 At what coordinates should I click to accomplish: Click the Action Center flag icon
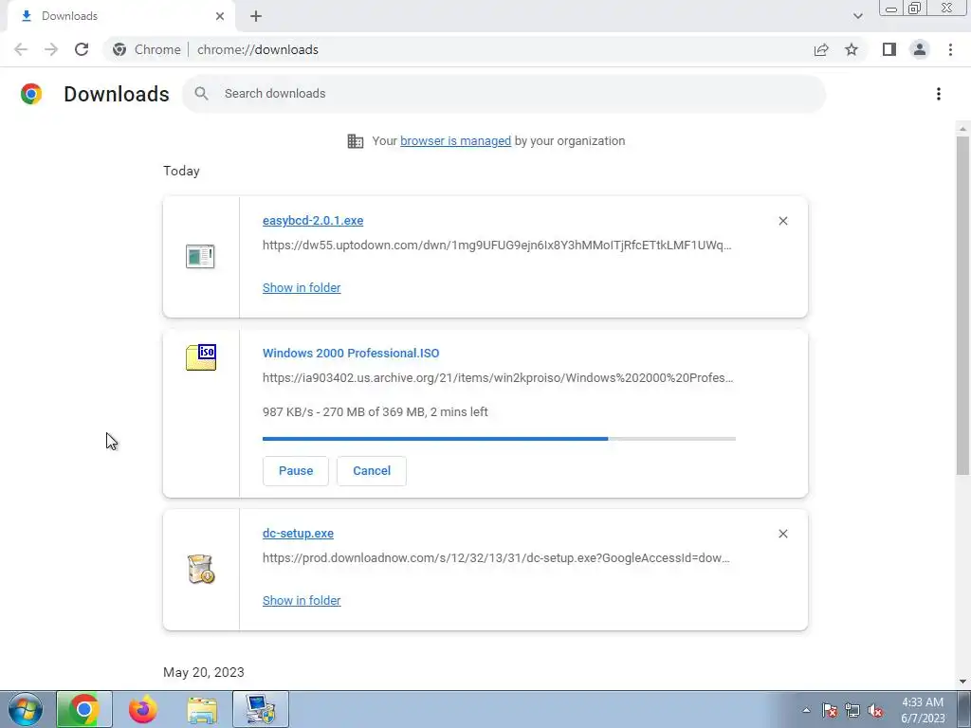click(x=830, y=710)
